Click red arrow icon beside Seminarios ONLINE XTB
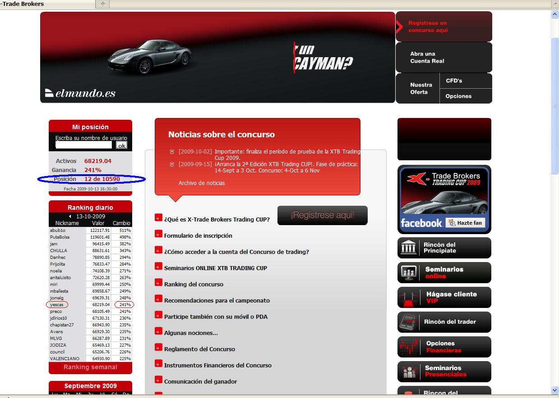The width and height of the screenshot is (559, 398). (x=158, y=266)
